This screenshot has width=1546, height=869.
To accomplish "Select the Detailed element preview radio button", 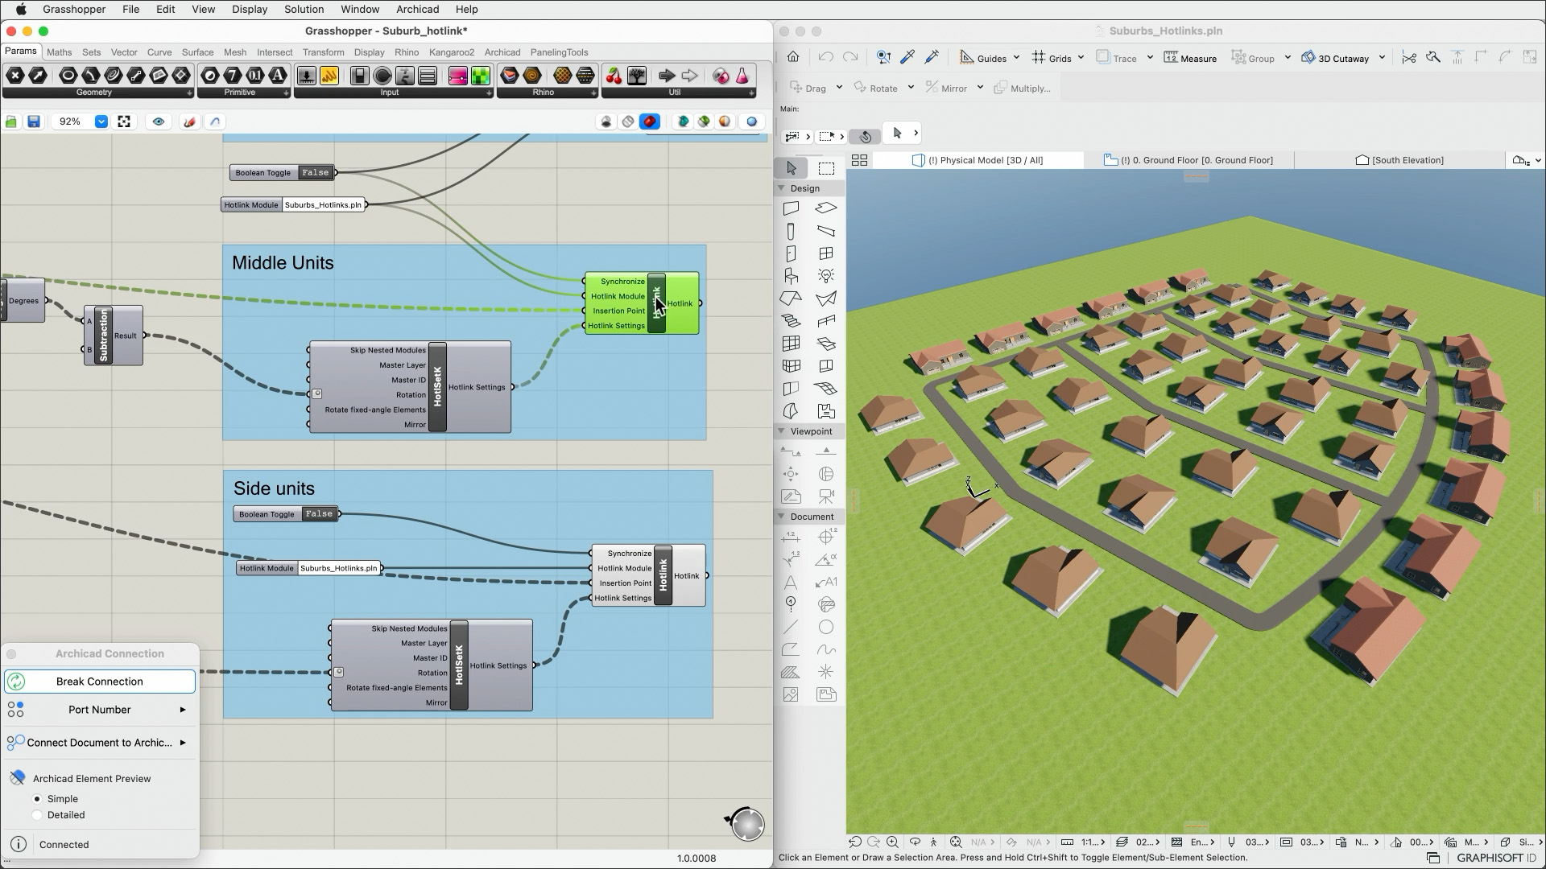I will [37, 815].
